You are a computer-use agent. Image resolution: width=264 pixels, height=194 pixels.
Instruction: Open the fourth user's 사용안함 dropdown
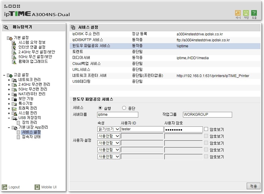click(x=108, y=150)
